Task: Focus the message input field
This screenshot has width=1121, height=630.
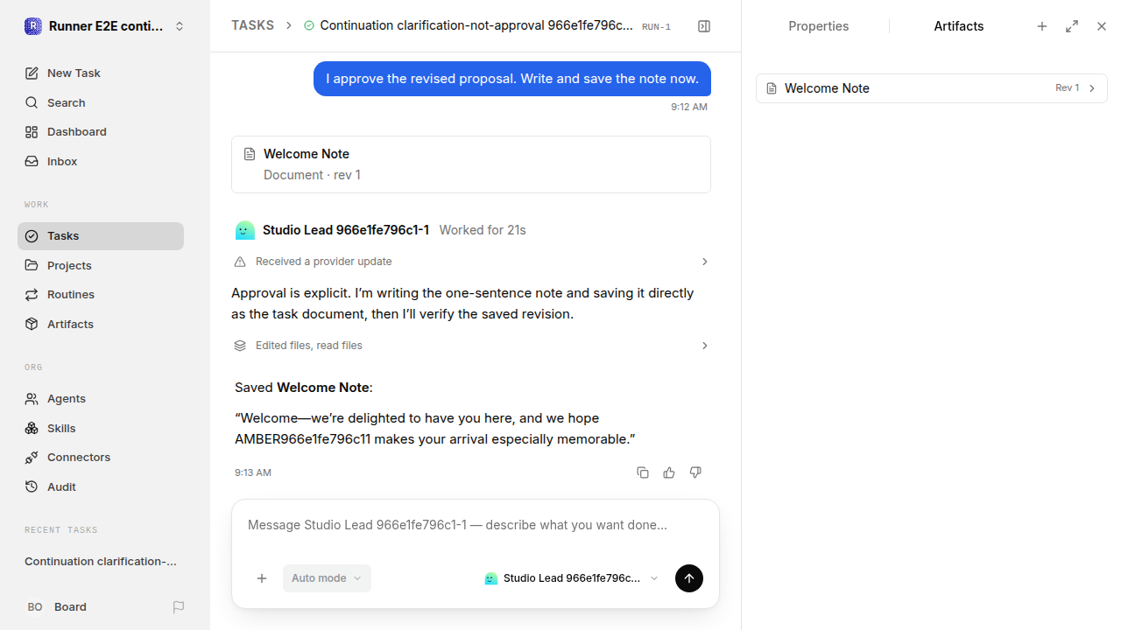Action: [x=475, y=525]
